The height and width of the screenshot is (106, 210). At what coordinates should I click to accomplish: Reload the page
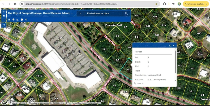tap(15, 4)
